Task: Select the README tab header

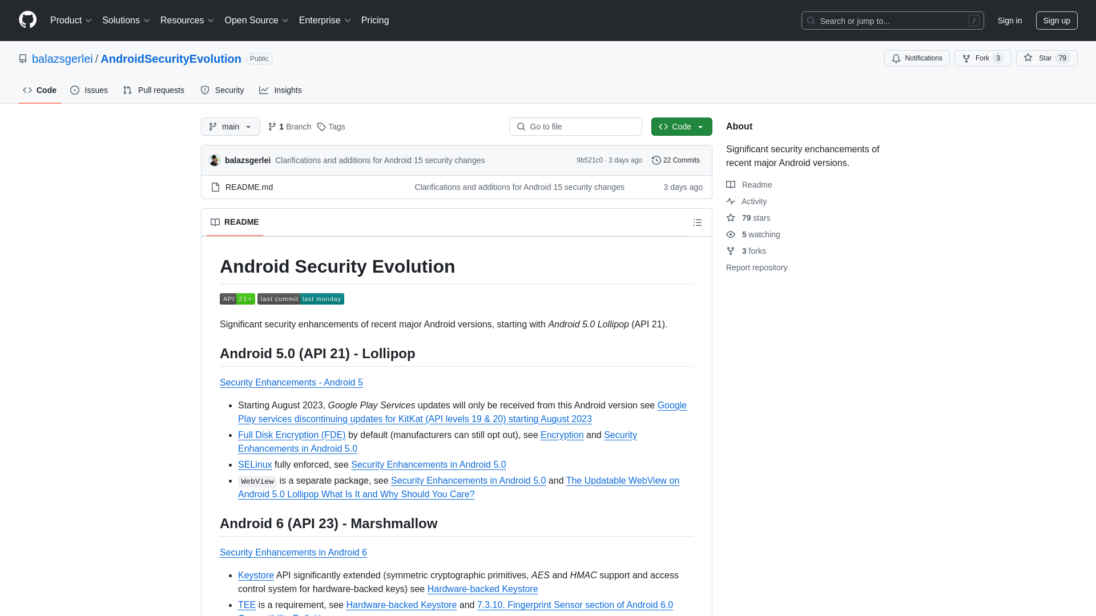Action: tap(235, 222)
